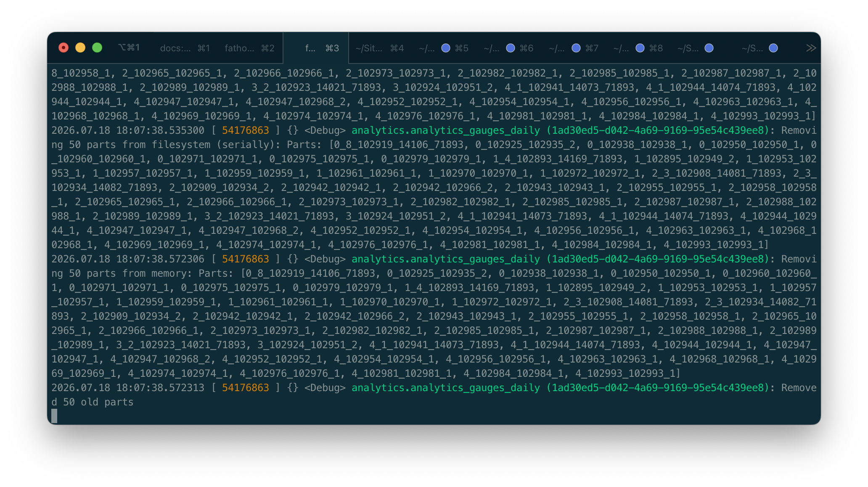This screenshot has width=868, height=487.
Task: Click analytics.analytics_gauges_daily on the 18:07:38.535300 line
Action: tap(446, 130)
